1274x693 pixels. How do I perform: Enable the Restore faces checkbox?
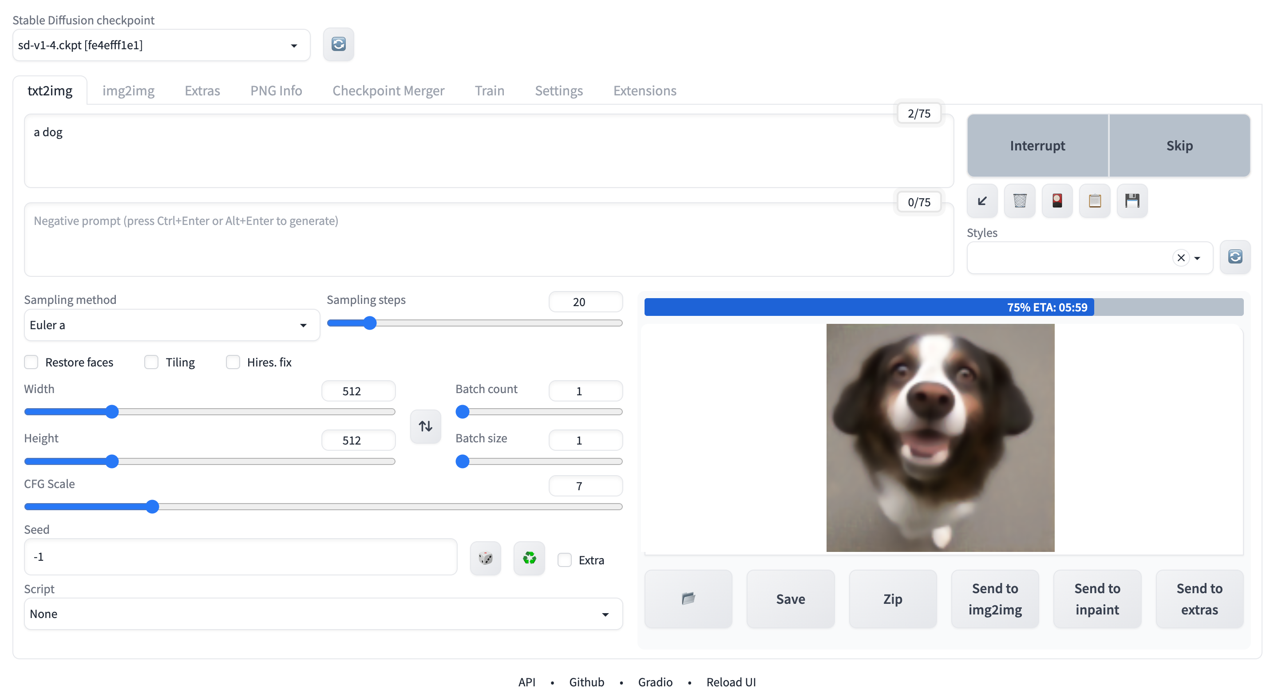(31, 362)
